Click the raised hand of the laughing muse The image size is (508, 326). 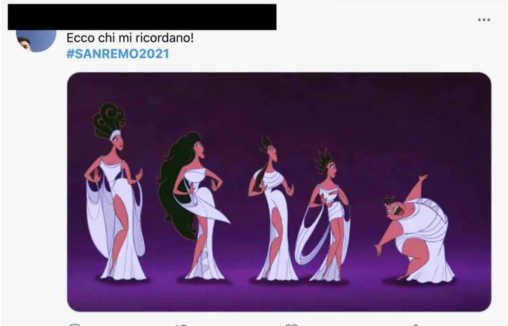(x=423, y=178)
